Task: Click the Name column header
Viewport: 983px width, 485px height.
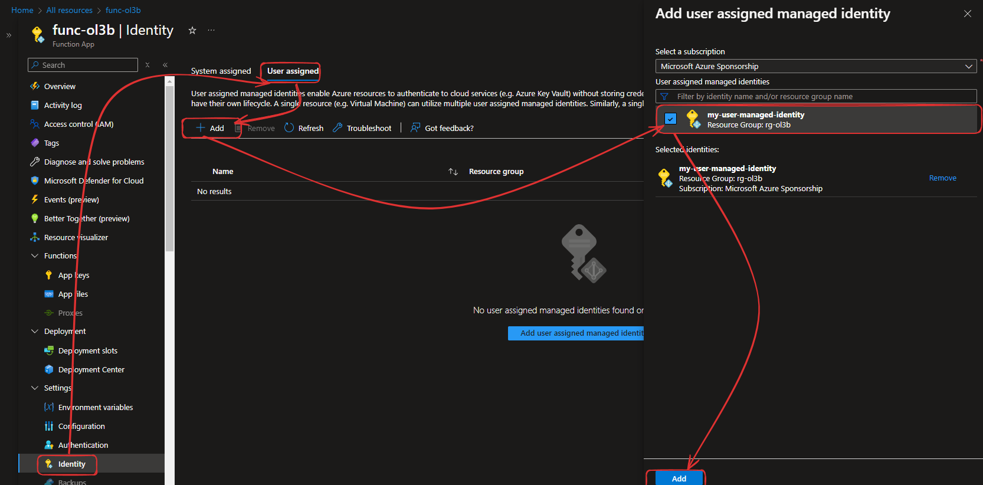Action: point(223,172)
